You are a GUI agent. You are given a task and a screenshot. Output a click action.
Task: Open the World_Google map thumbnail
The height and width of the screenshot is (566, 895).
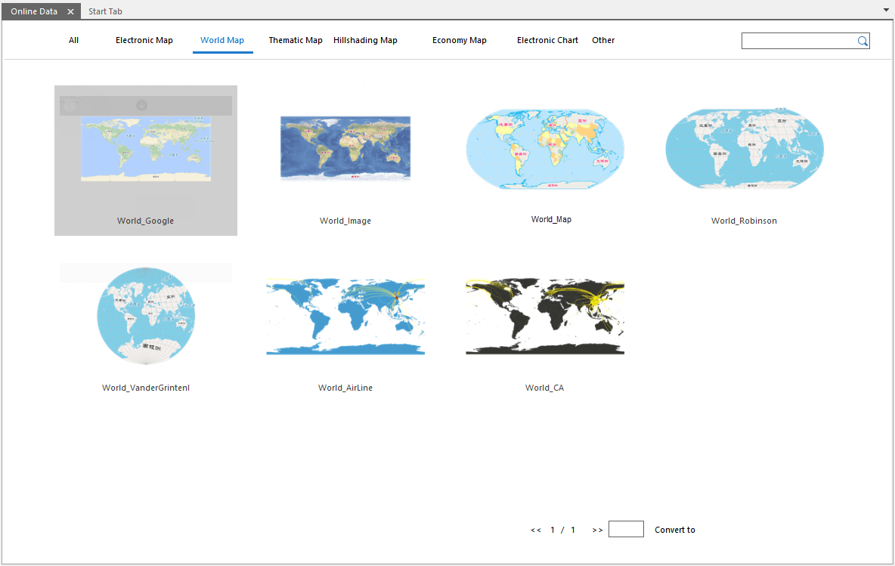click(146, 149)
